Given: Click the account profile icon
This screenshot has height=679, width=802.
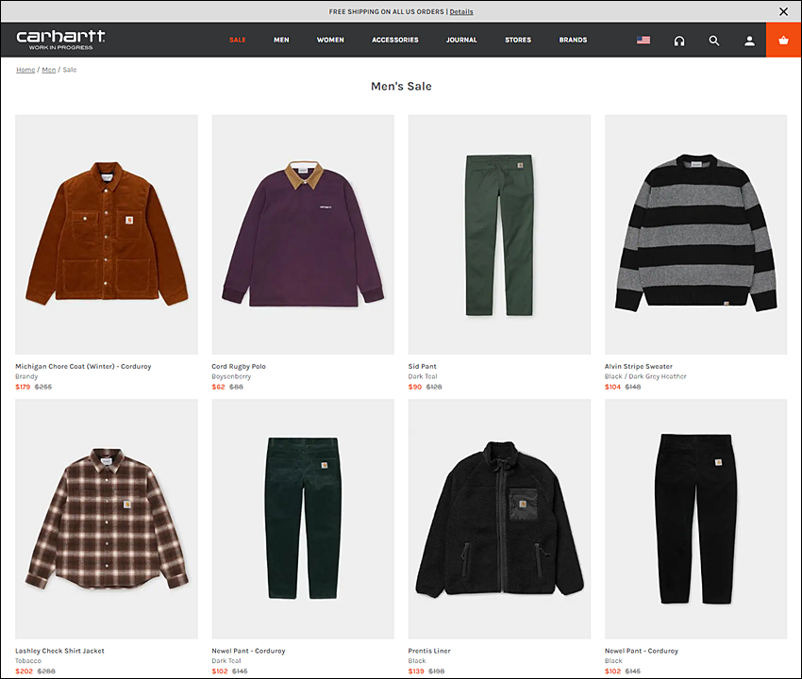Looking at the screenshot, I should 749,41.
